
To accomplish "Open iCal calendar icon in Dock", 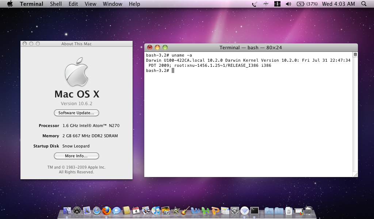I will click(136, 210).
